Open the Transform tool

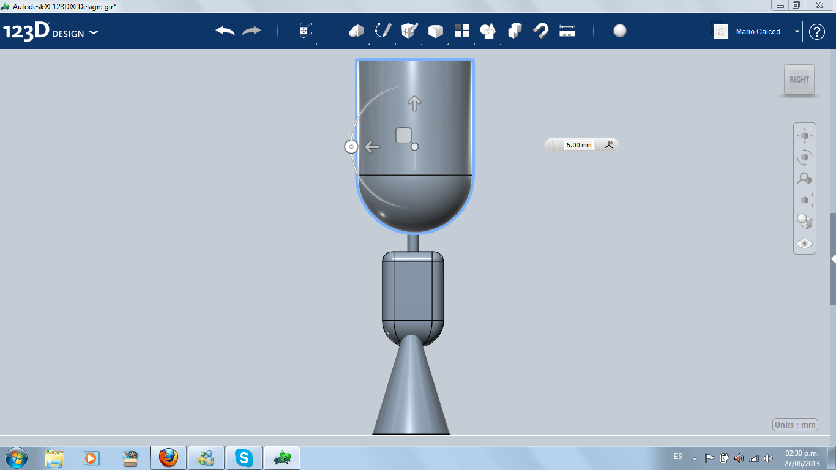point(305,31)
